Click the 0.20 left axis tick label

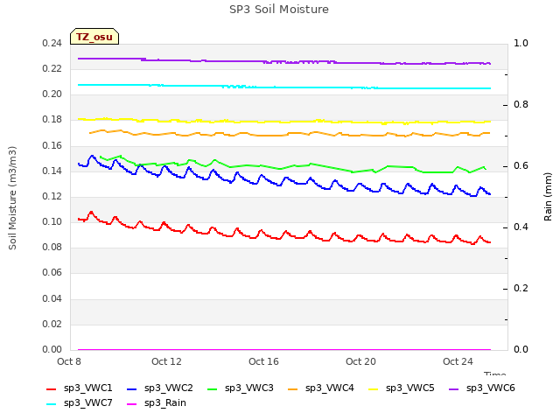(52, 94)
